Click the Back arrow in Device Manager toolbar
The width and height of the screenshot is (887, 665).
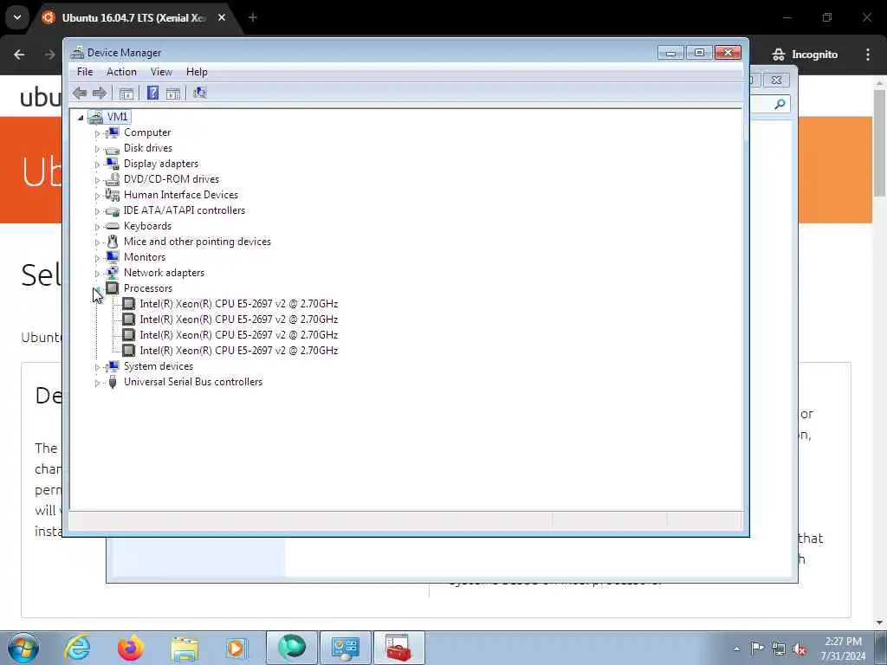tap(80, 93)
